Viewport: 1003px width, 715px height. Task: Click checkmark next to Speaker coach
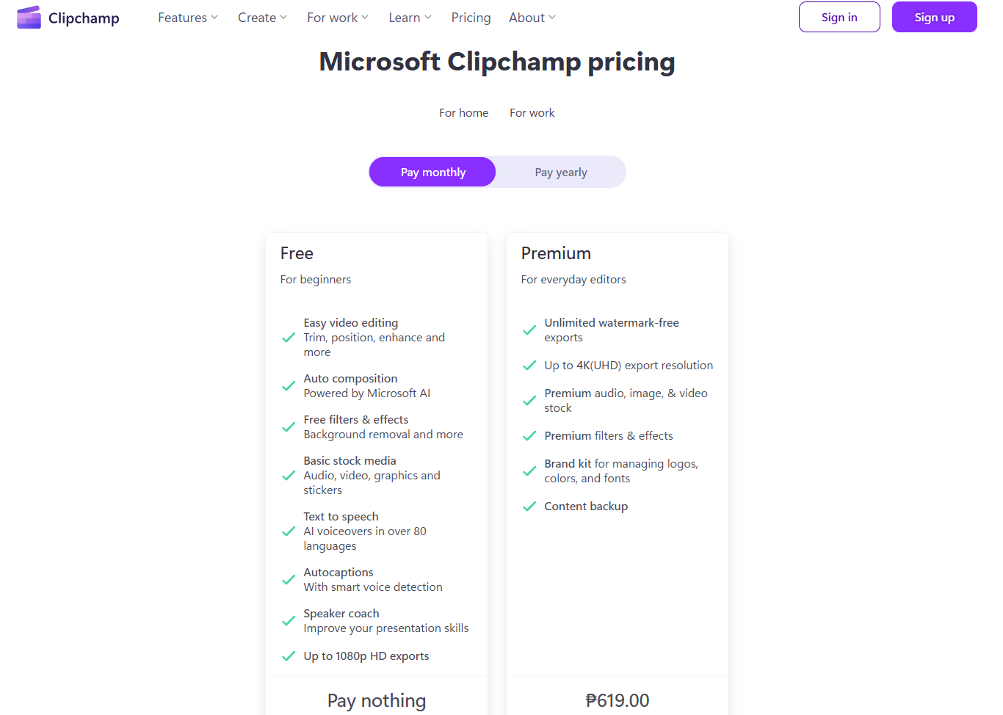[289, 621]
